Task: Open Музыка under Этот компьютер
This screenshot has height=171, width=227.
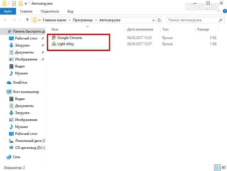Action: click(x=22, y=127)
